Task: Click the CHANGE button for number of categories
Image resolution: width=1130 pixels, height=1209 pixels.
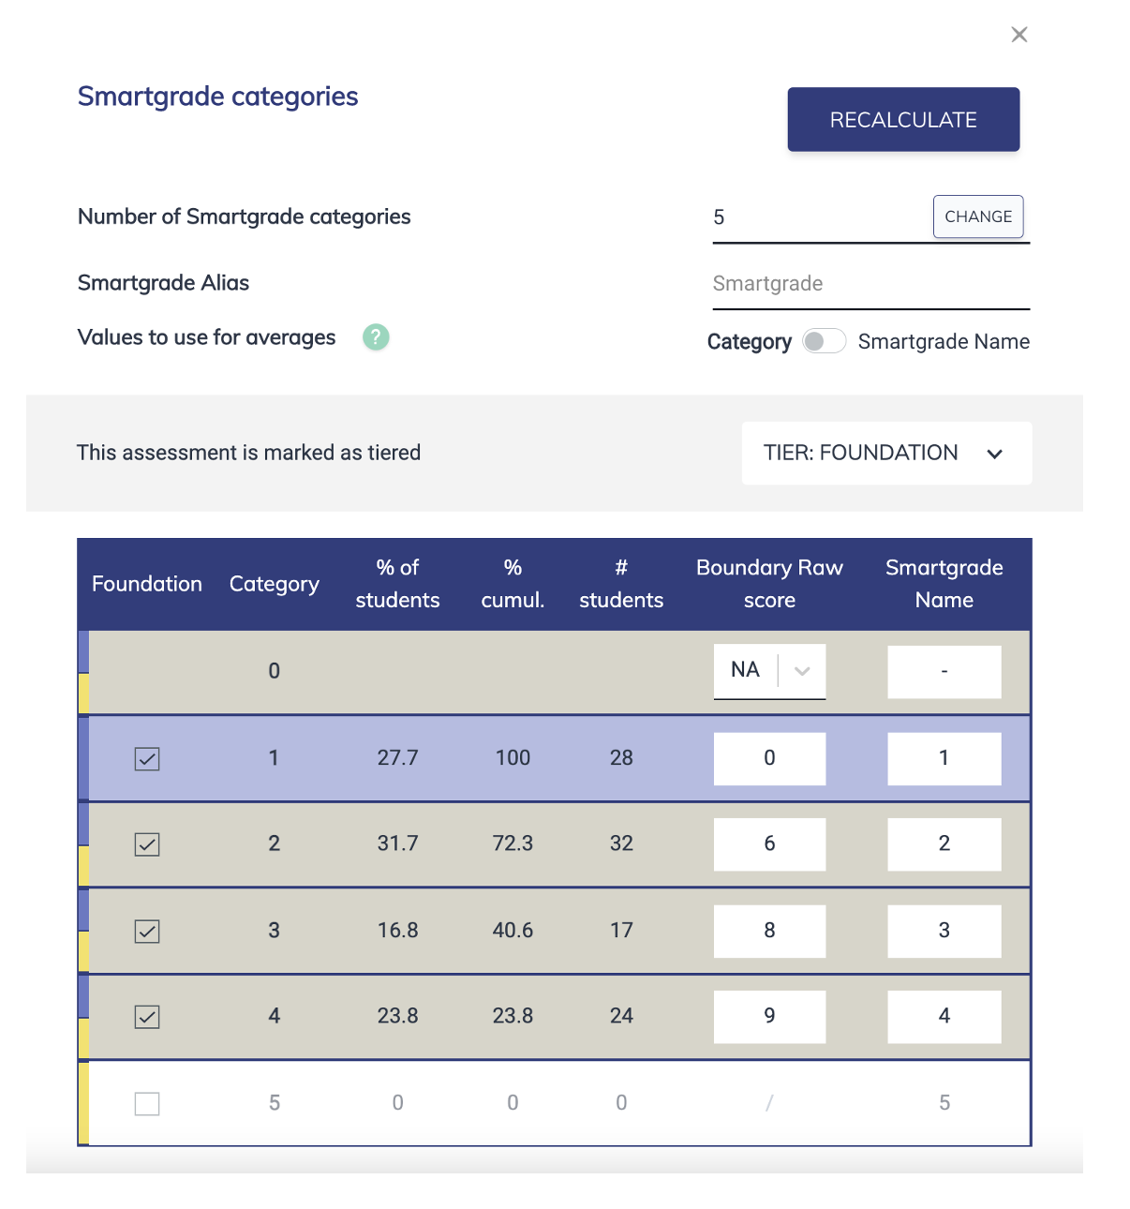Action: coord(977,216)
